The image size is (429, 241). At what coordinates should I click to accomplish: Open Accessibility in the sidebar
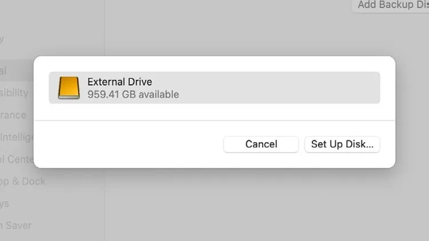pos(14,93)
